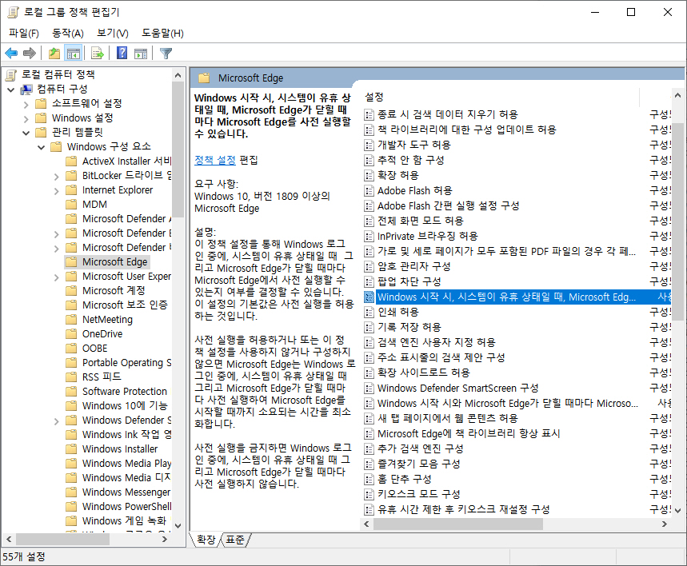Select policy InPrivate 브라우징 허용
The height and width of the screenshot is (566, 687).
click(428, 237)
